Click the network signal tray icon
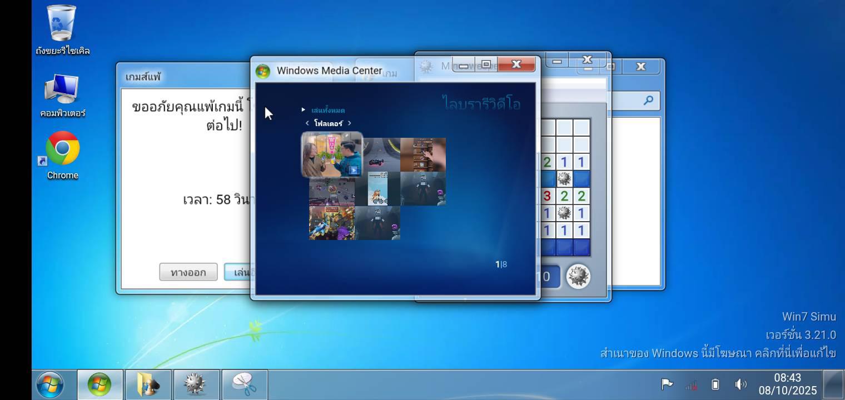The width and height of the screenshot is (845, 400). [x=691, y=384]
